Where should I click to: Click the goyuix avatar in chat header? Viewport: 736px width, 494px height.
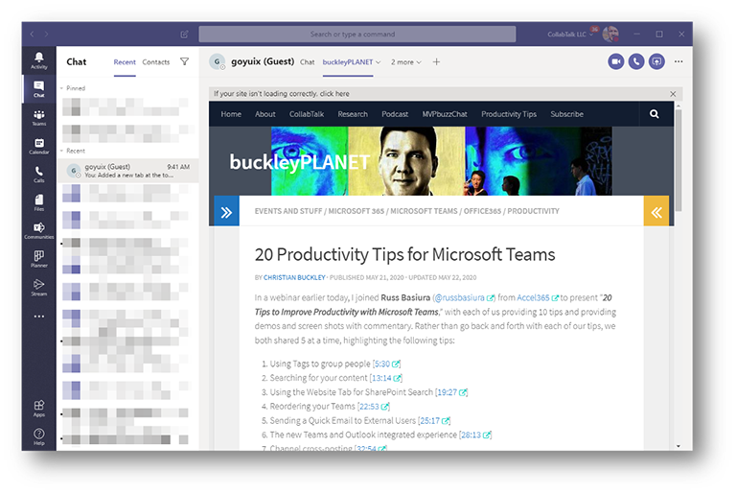pos(218,61)
